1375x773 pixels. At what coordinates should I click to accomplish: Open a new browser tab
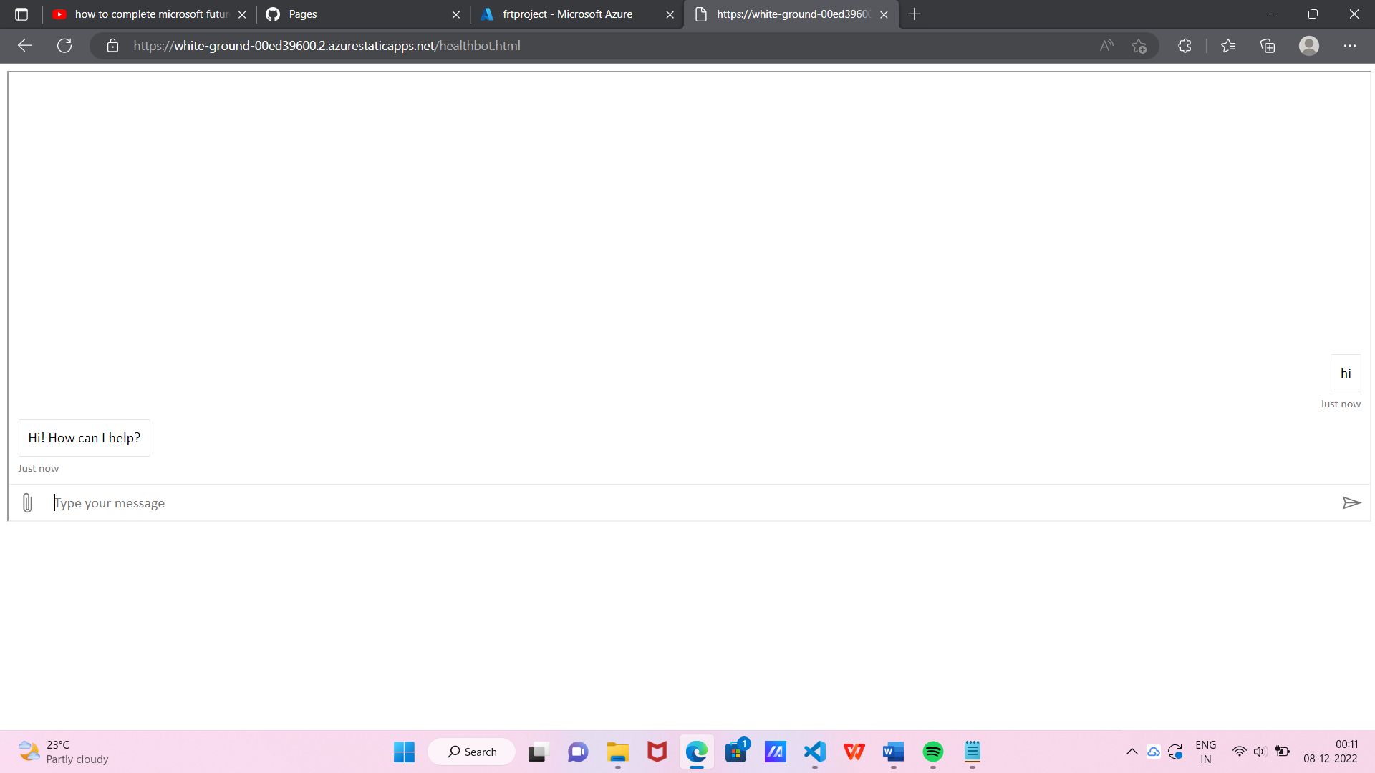pos(915,14)
